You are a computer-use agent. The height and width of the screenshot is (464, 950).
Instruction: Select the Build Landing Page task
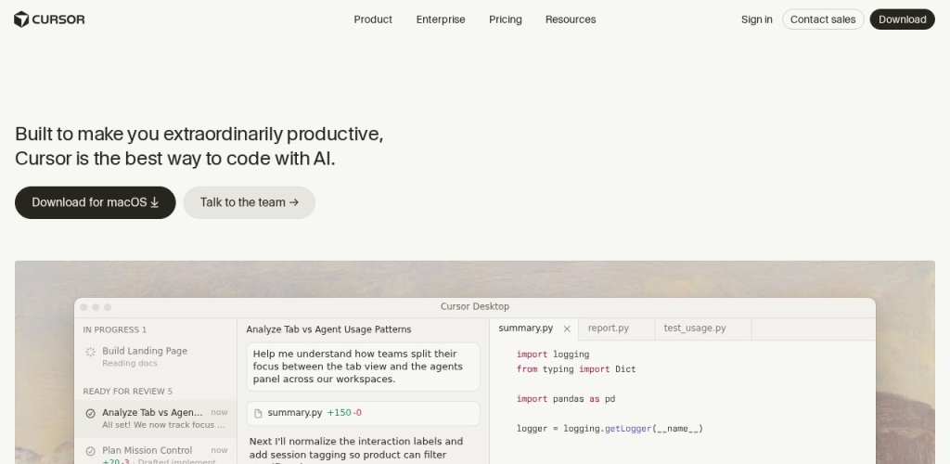click(x=145, y=352)
